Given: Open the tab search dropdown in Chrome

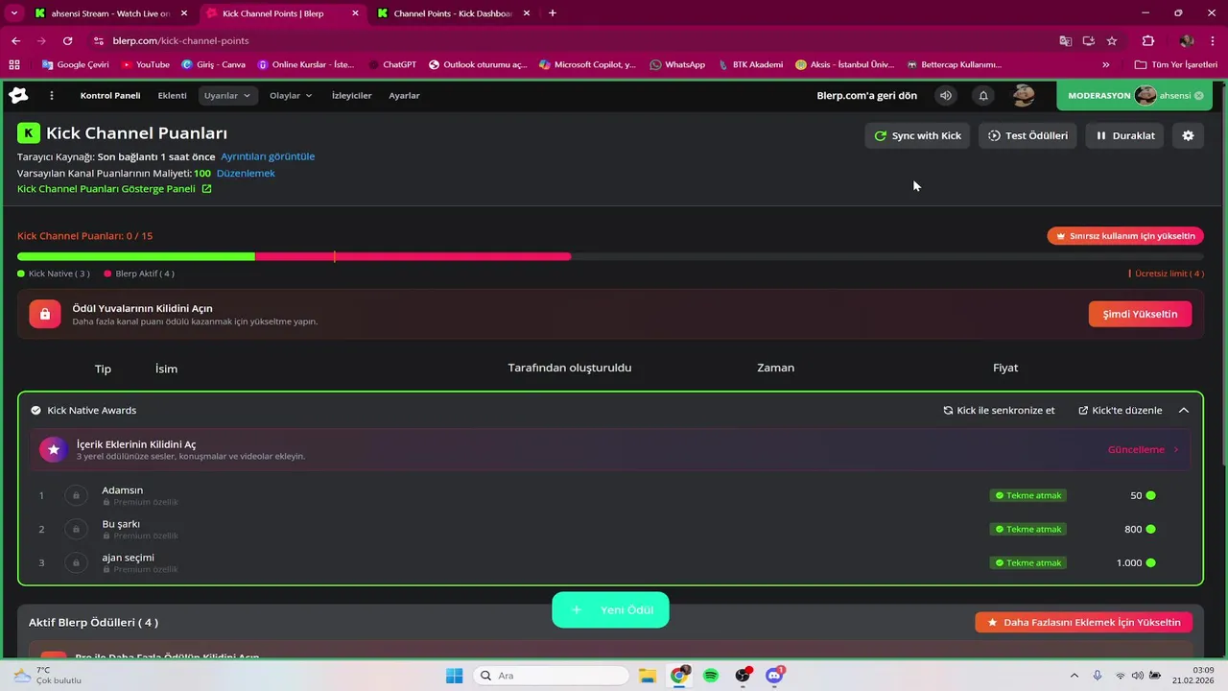Looking at the screenshot, I should (x=13, y=13).
